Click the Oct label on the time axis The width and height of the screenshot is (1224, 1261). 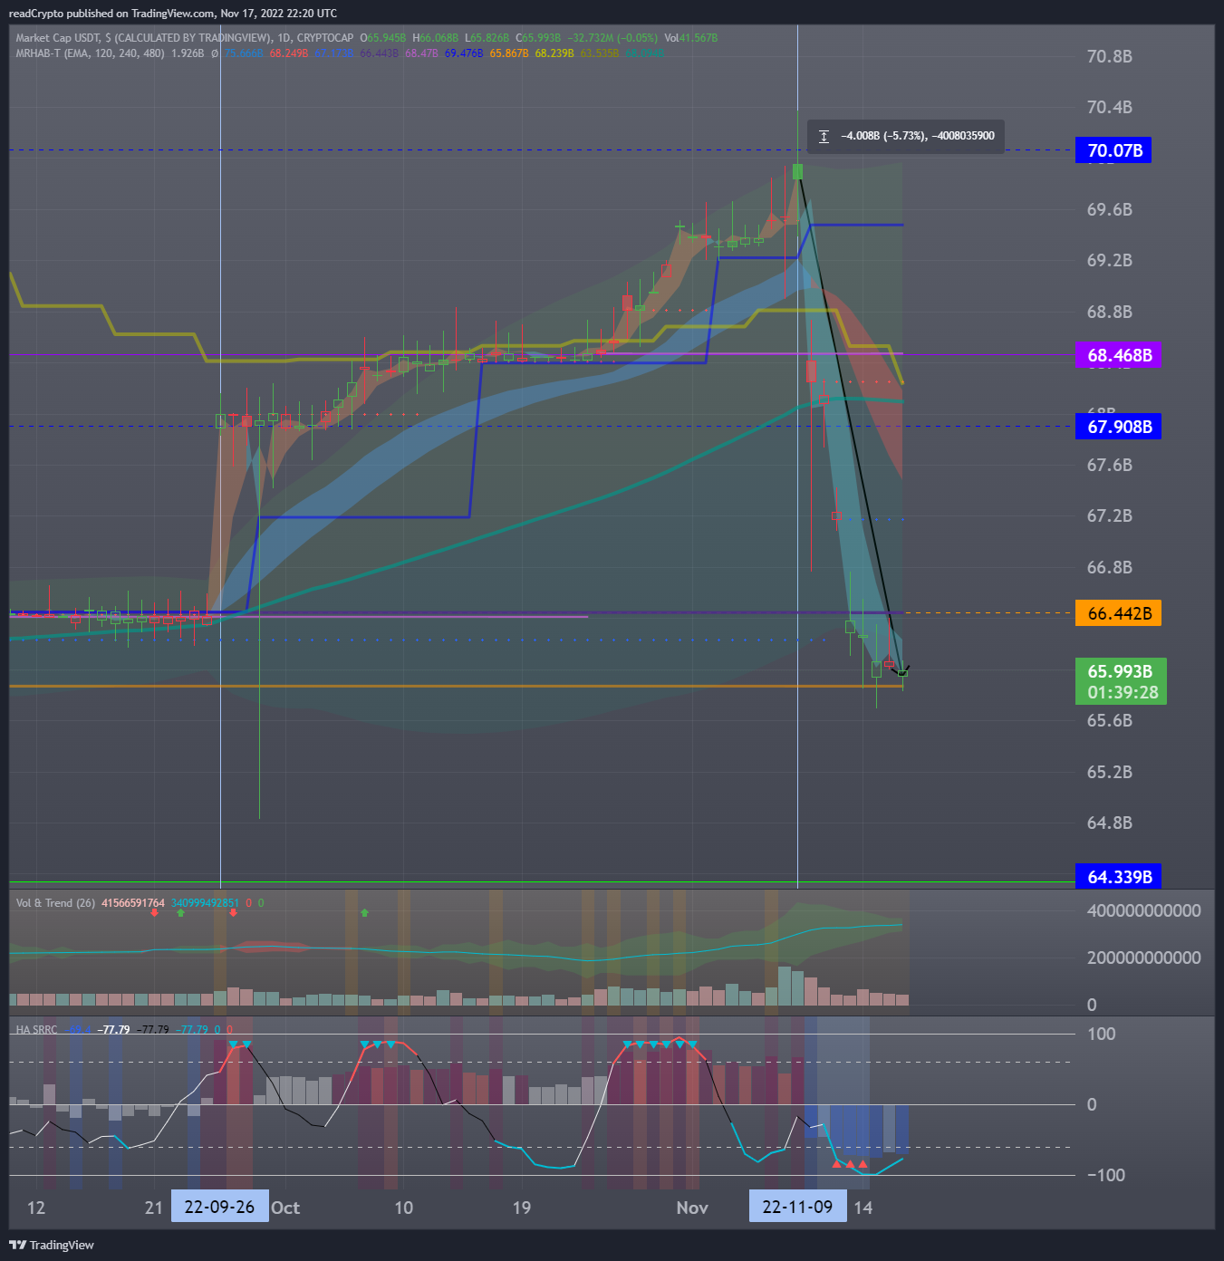tap(285, 1208)
